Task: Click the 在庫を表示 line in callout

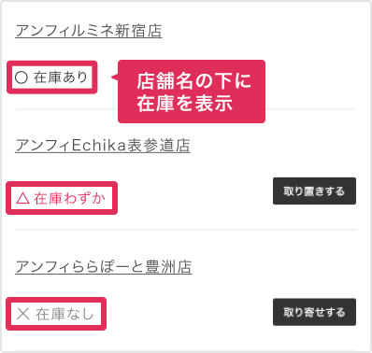Action: coord(185,103)
